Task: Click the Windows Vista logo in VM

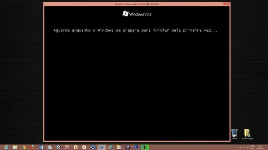Action: point(137,14)
